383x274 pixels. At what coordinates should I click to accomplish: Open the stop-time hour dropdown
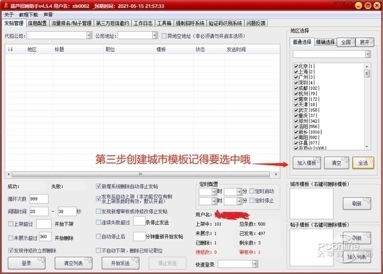click(214, 201)
